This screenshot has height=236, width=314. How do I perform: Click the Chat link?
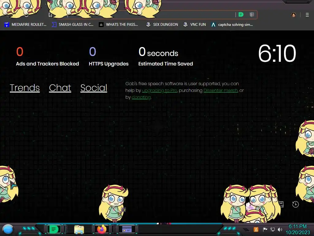60,88
